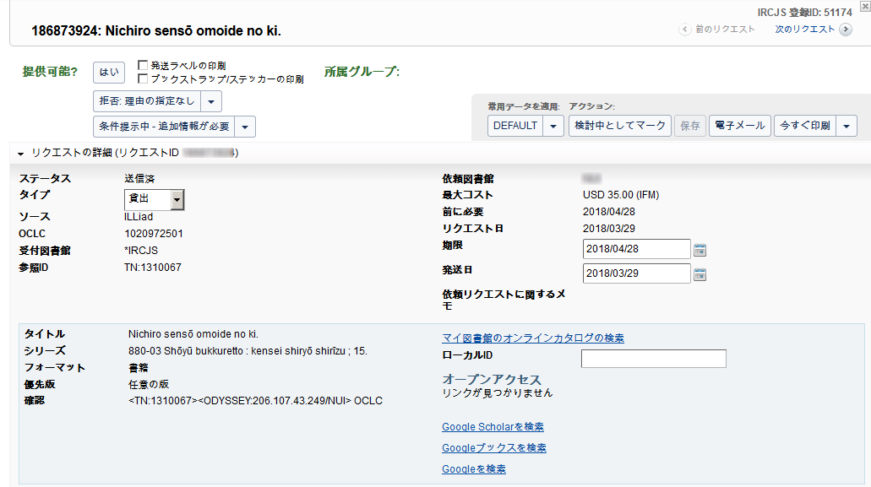Open the 条件提示中 dropdown arrow

[x=245, y=127]
